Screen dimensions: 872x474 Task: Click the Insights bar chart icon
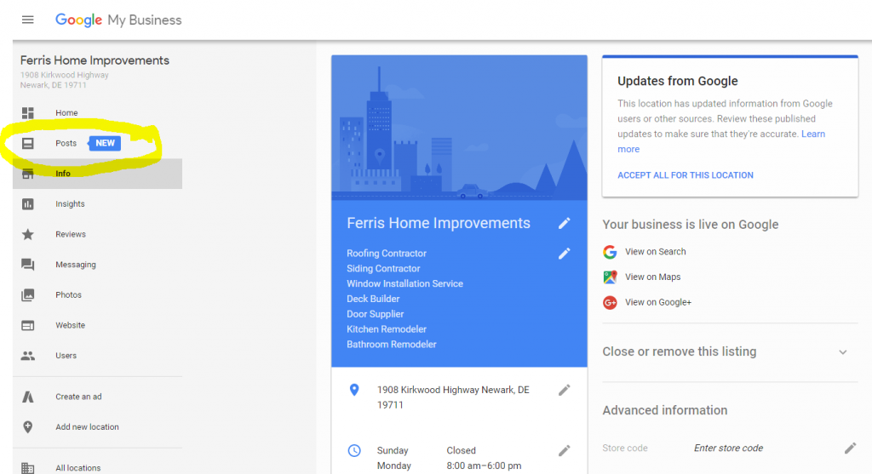[28, 204]
